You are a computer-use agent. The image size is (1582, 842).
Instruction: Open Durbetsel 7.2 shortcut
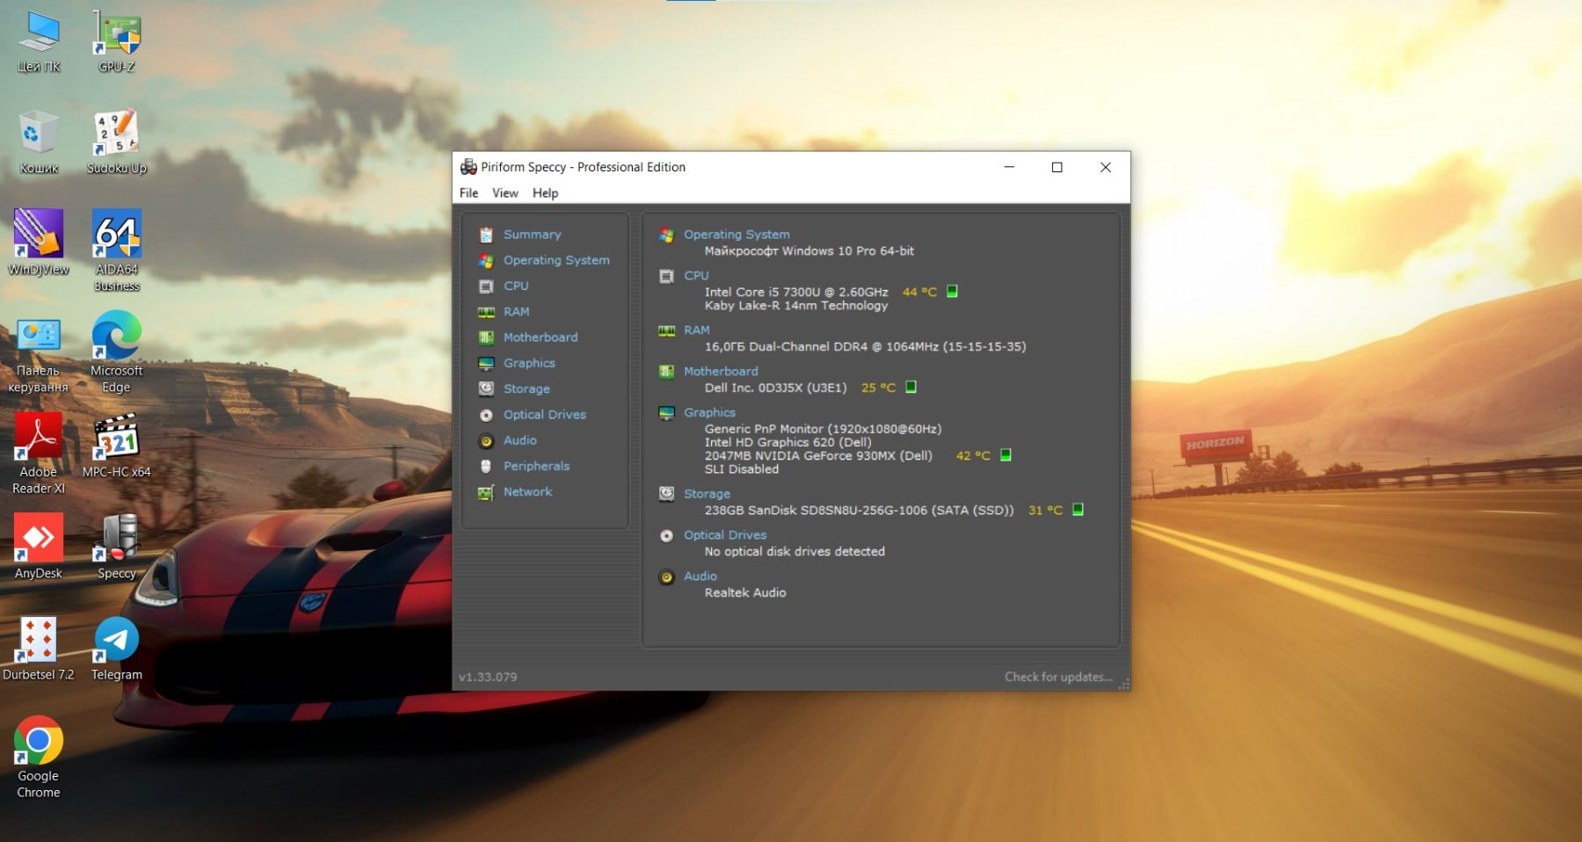[x=39, y=649]
